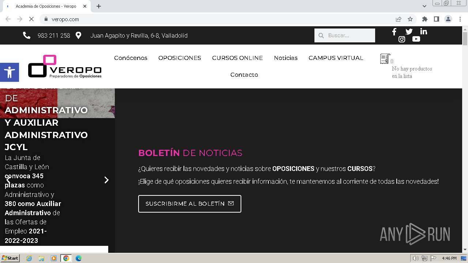
Task: Click the 4:46 PM clock
Action: click(x=449, y=258)
